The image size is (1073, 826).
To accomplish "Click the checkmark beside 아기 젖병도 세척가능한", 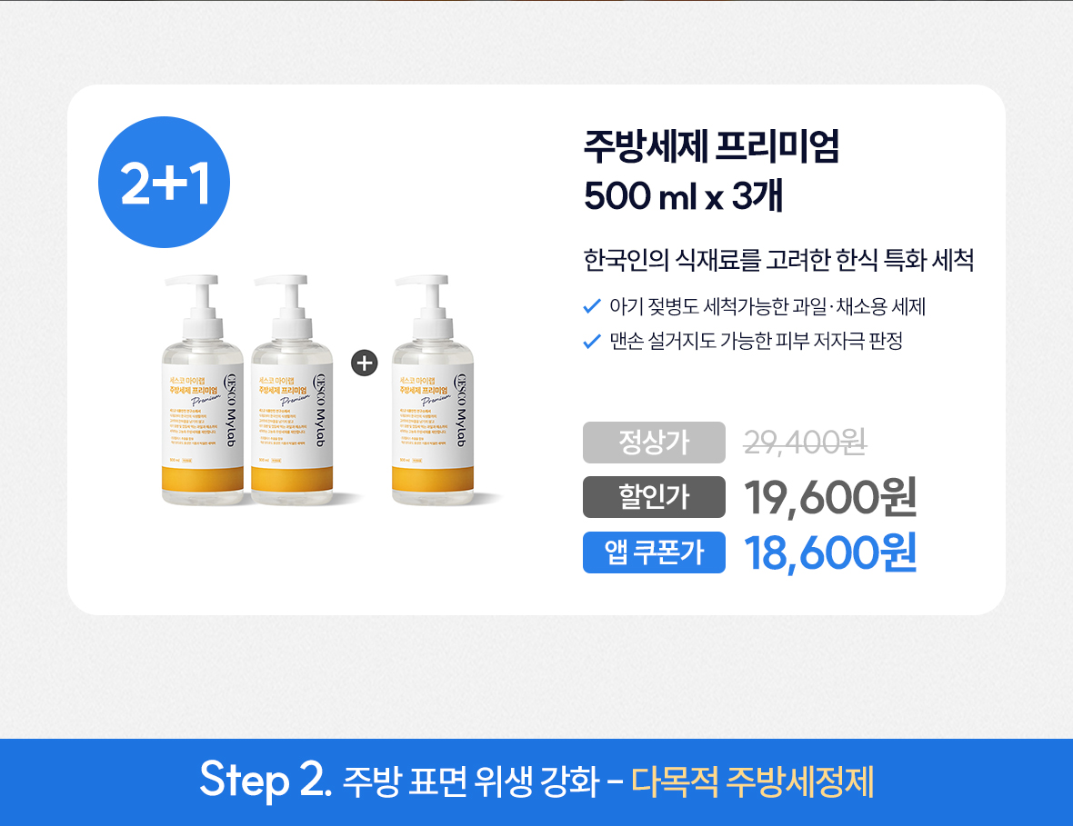I will pos(592,306).
